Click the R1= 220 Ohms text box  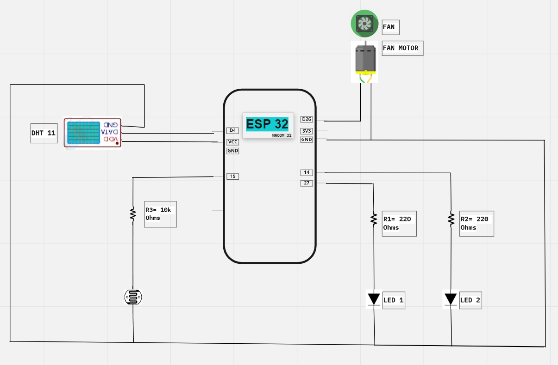399,224
